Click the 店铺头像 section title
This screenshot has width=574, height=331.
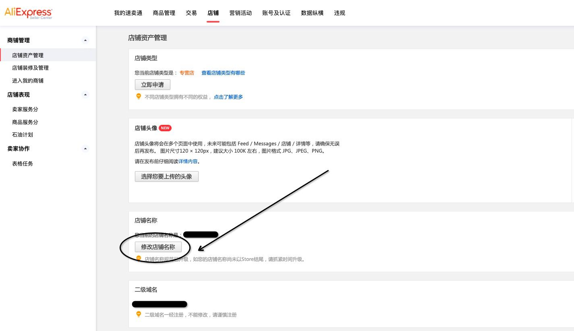click(146, 128)
